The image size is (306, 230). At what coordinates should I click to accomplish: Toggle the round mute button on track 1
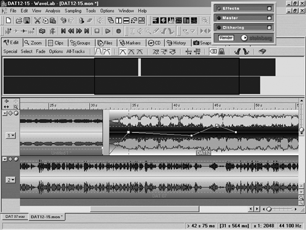[16, 113]
